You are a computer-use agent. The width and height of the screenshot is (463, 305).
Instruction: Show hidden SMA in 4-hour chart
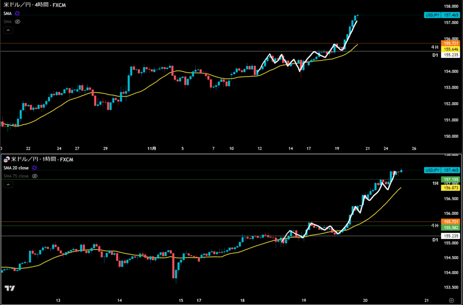[x=17, y=21]
